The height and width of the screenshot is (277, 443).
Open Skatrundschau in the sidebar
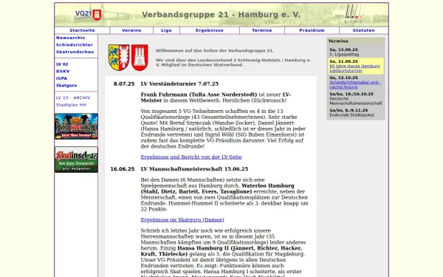(x=75, y=52)
